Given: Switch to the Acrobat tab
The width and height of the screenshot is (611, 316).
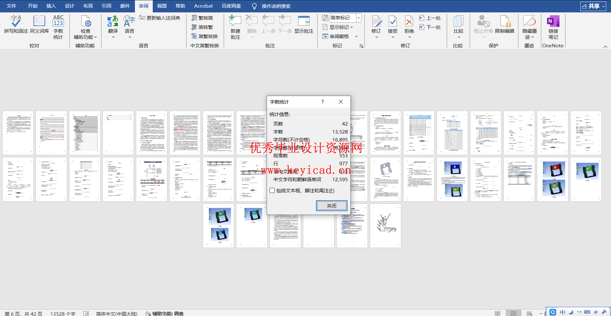Looking at the screenshot, I should coord(203,6).
